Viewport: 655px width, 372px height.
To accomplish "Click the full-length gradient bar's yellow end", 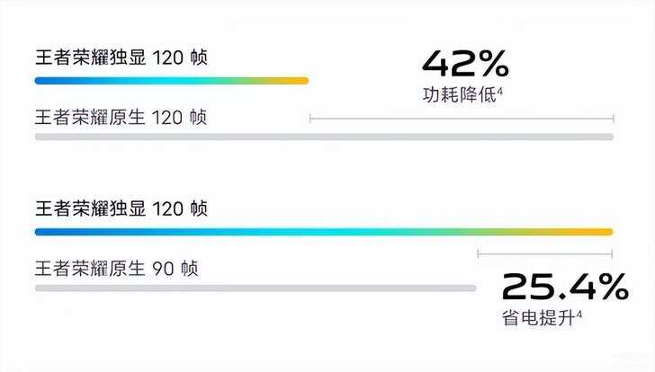I will pyautogui.click(x=602, y=232).
